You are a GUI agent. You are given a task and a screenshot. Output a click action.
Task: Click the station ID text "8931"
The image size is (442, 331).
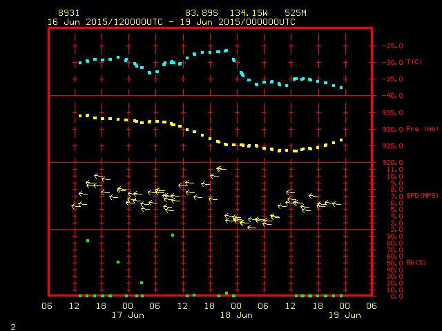[69, 13]
